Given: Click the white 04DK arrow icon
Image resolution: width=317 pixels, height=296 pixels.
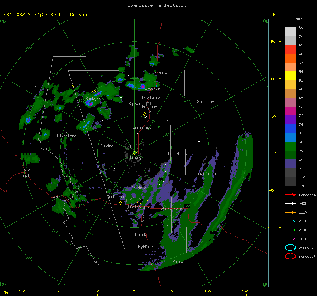Looking at the screenshot, I should point(290,204).
